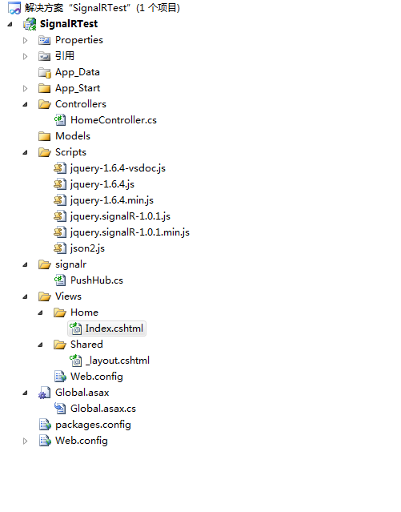Click the packages.config file icon

click(x=45, y=425)
